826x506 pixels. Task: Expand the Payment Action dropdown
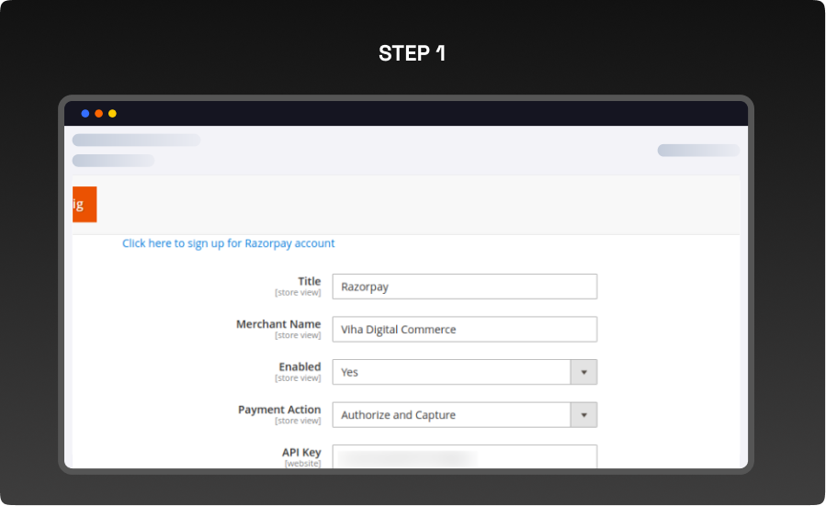pyautogui.click(x=451, y=415)
